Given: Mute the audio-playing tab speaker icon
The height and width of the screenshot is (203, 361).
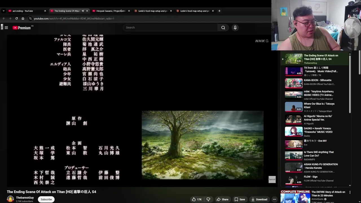Looking at the screenshot, I should pyautogui.click(x=83, y=11).
